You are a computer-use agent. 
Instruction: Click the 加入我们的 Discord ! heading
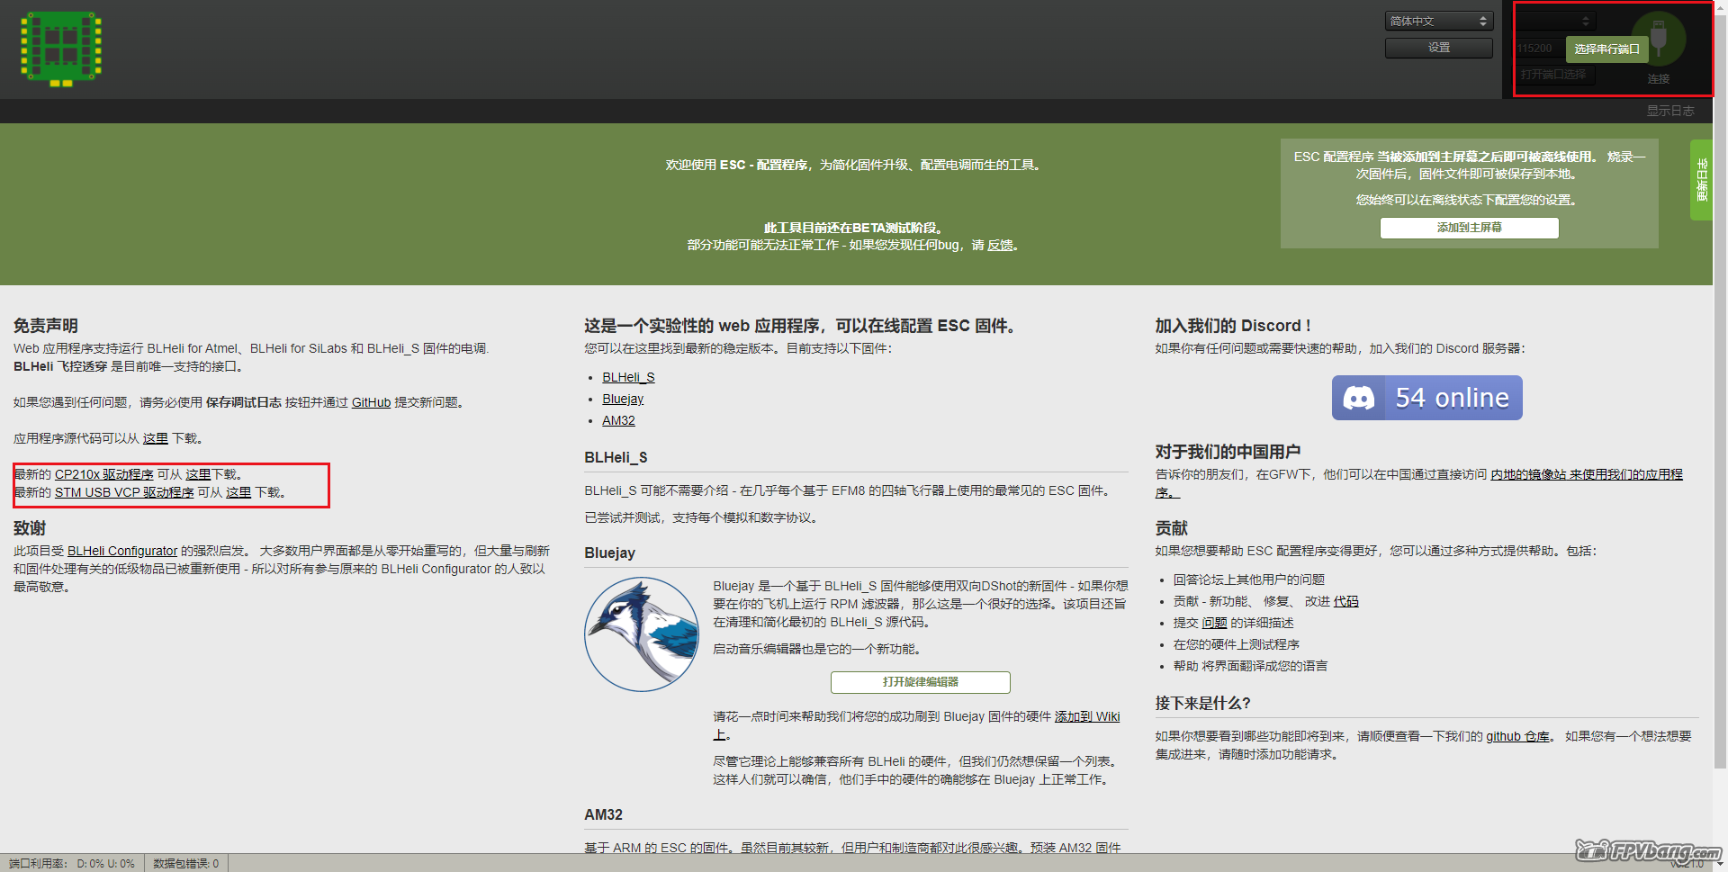tap(1233, 326)
